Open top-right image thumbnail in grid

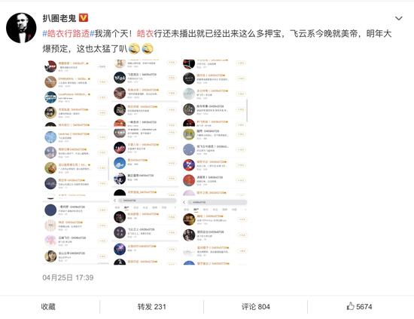pyautogui.click(x=214, y=93)
